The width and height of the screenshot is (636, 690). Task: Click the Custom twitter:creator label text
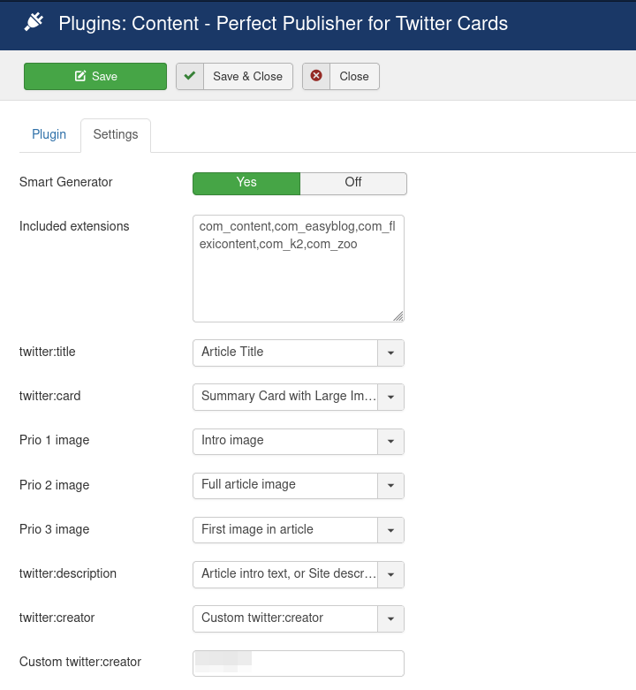80,662
